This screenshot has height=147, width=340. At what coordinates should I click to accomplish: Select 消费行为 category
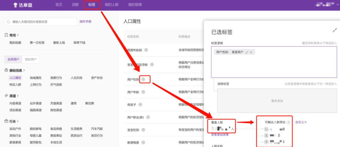pos(56,78)
